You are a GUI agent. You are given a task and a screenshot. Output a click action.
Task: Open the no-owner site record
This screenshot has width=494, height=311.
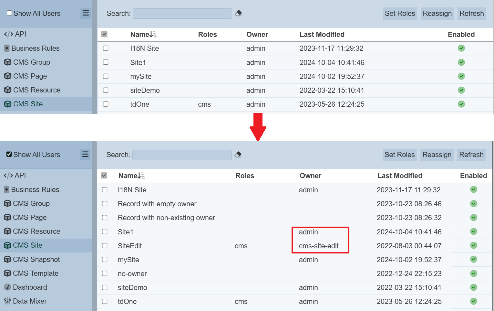[132, 274]
